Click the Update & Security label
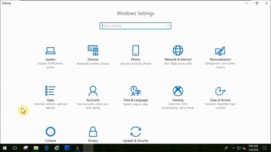 point(135,141)
